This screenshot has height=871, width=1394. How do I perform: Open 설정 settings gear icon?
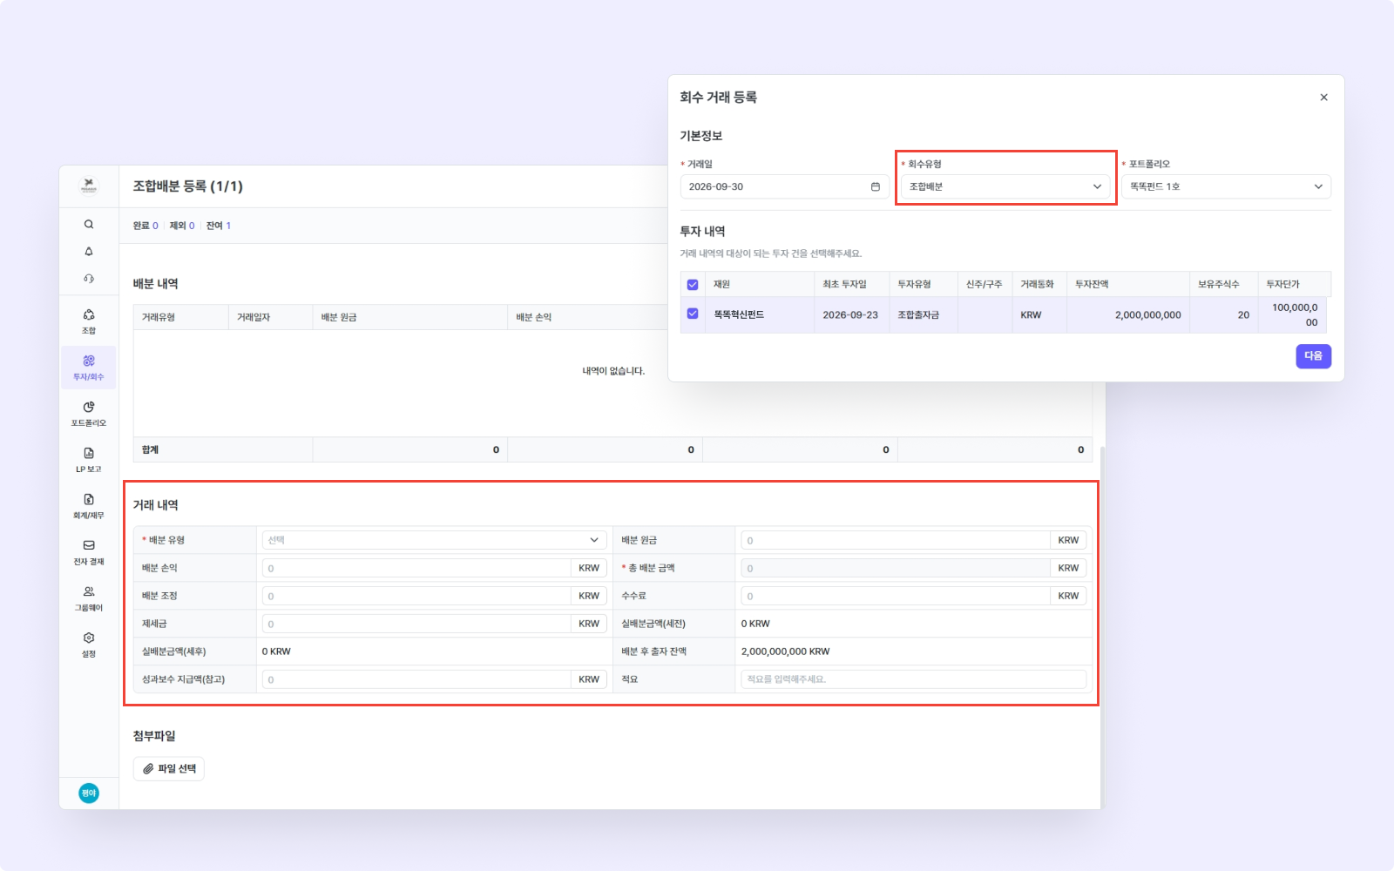89,645
